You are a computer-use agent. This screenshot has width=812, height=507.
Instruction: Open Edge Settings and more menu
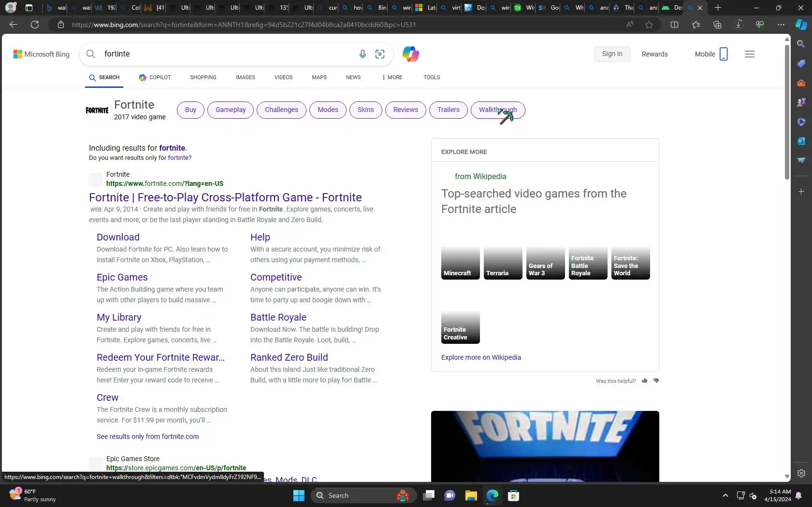[x=781, y=25]
